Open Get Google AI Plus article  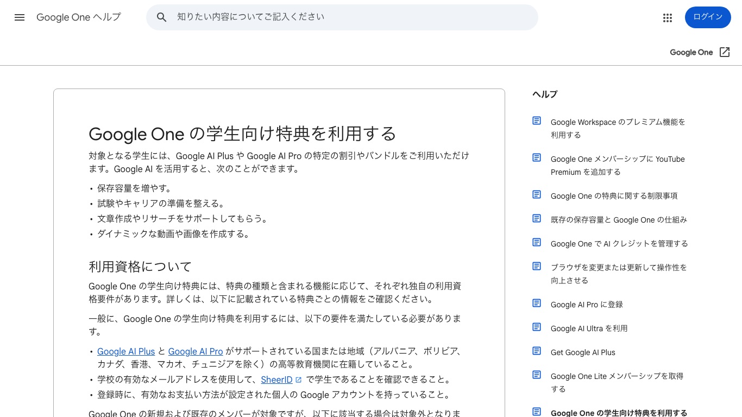583,352
